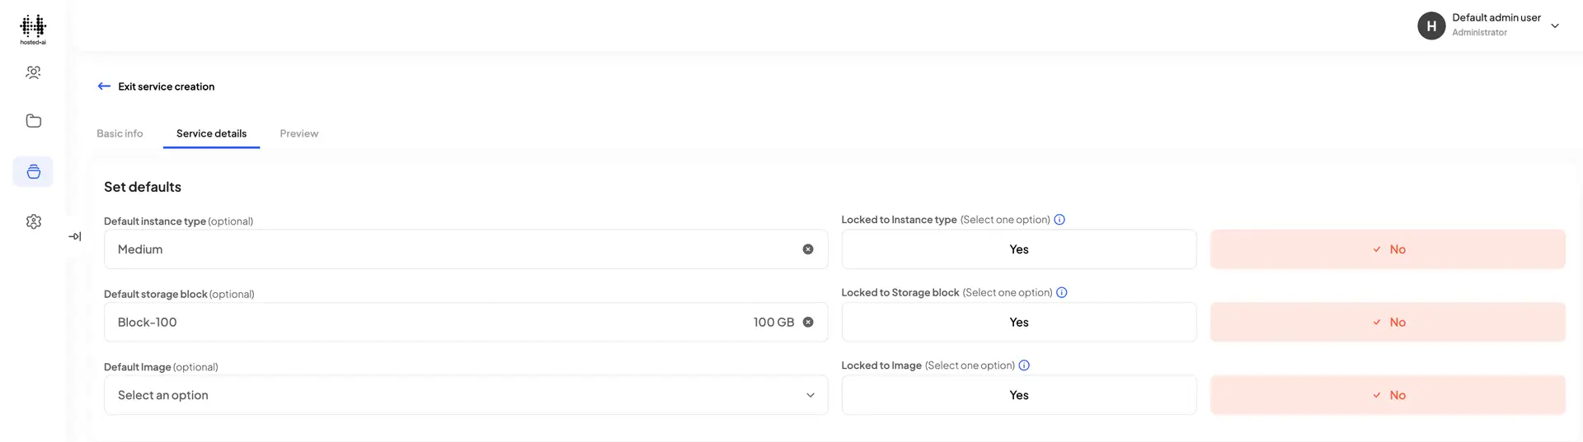Switch to the Service details tab
Screen dimensions: 1583x442
click(x=211, y=133)
